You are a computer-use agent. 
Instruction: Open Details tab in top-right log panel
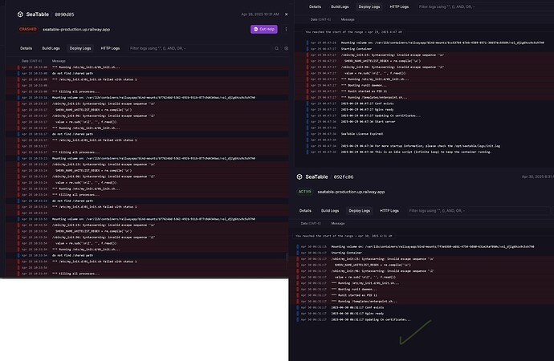click(x=316, y=6)
